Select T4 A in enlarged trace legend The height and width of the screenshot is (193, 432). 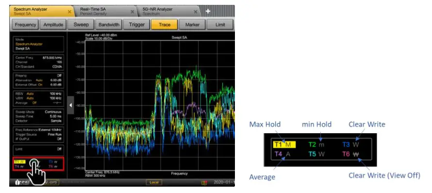pos(282,154)
